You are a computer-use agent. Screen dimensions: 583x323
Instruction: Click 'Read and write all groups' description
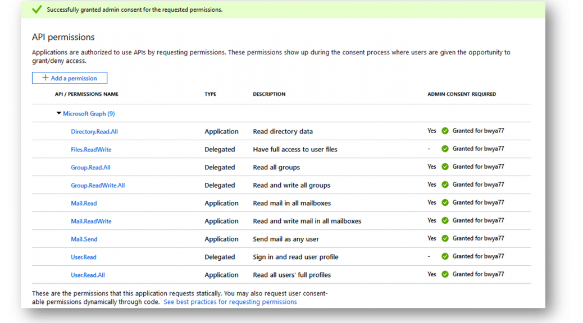(x=291, y=185)
